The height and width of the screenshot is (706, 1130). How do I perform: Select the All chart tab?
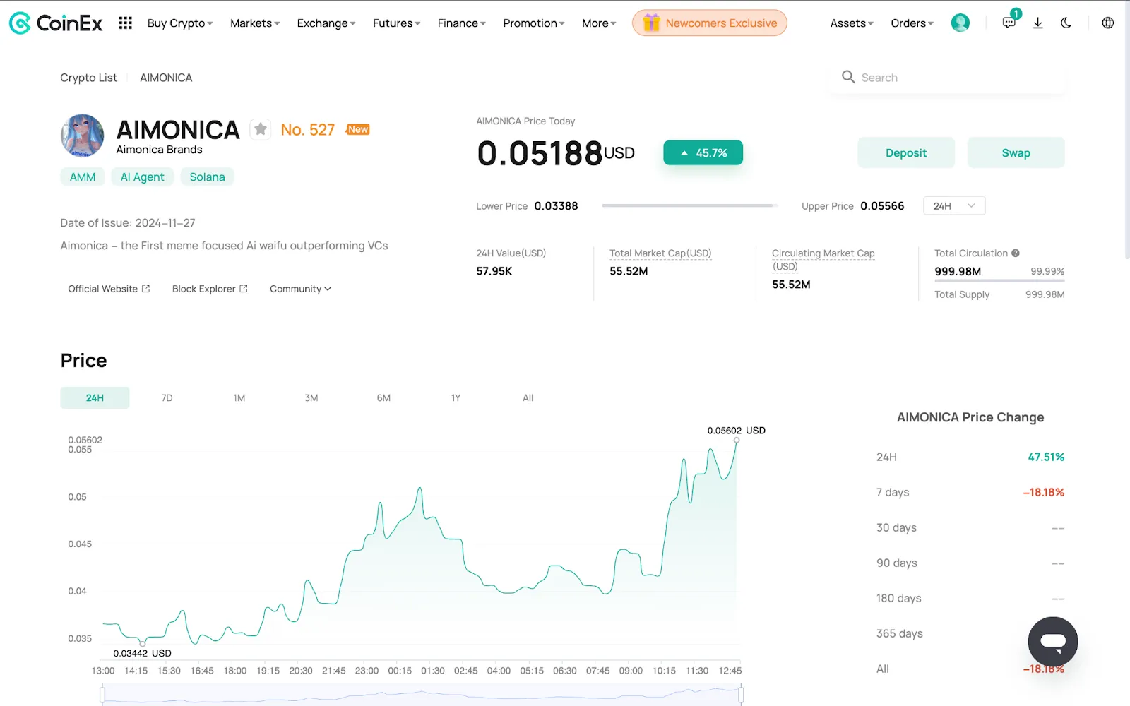pyautogui.click(x=528, y=397)
